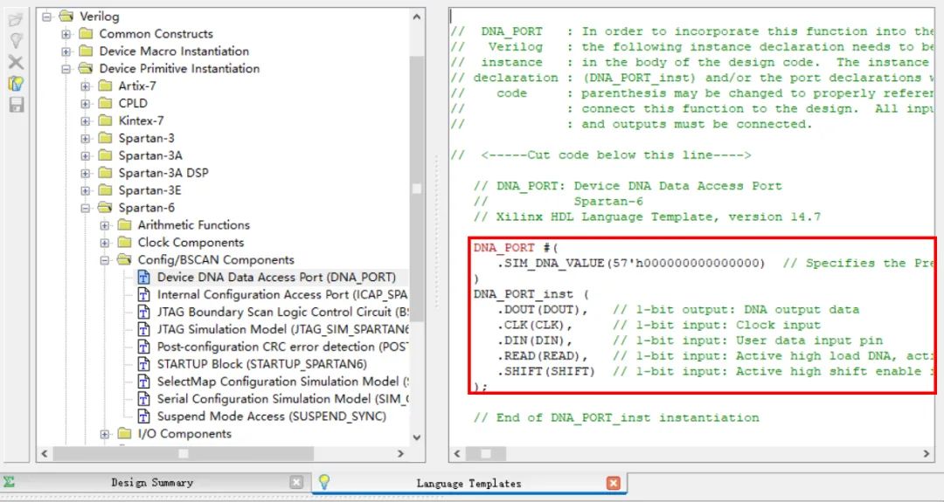Collapse Config/BSCAN Components node
The image size is (944, 502).
click(105, 260)
